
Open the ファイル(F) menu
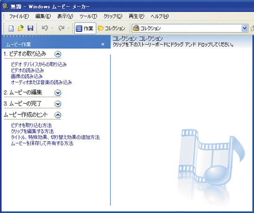(19, 16)
